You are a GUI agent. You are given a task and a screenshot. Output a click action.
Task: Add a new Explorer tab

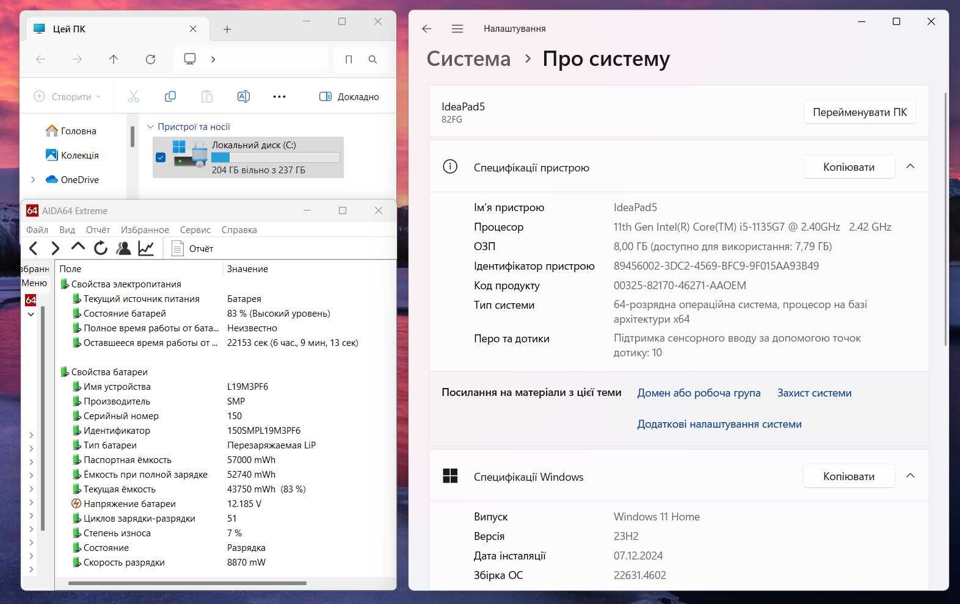coord(227,29)
